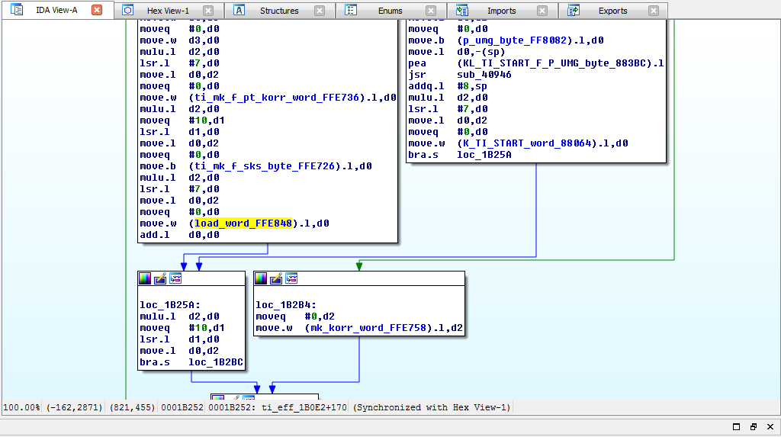
Task: Click the (-162,2871) coordinates status field
Action: [74, 407]
